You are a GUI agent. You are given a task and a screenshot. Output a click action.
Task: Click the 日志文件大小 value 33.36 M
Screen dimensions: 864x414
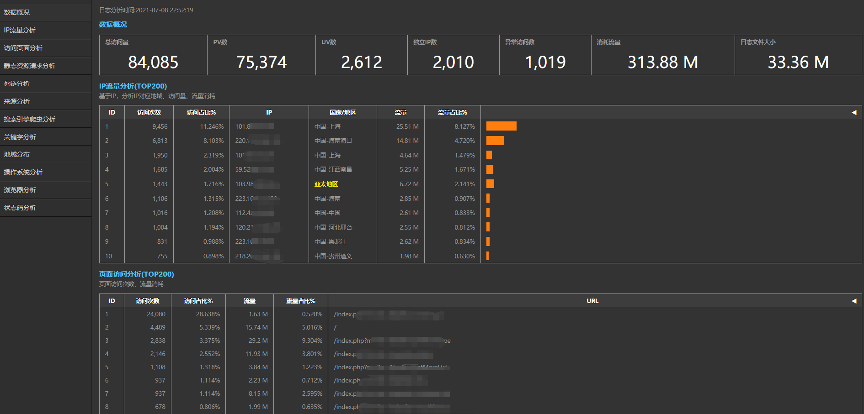click(798, 62)
